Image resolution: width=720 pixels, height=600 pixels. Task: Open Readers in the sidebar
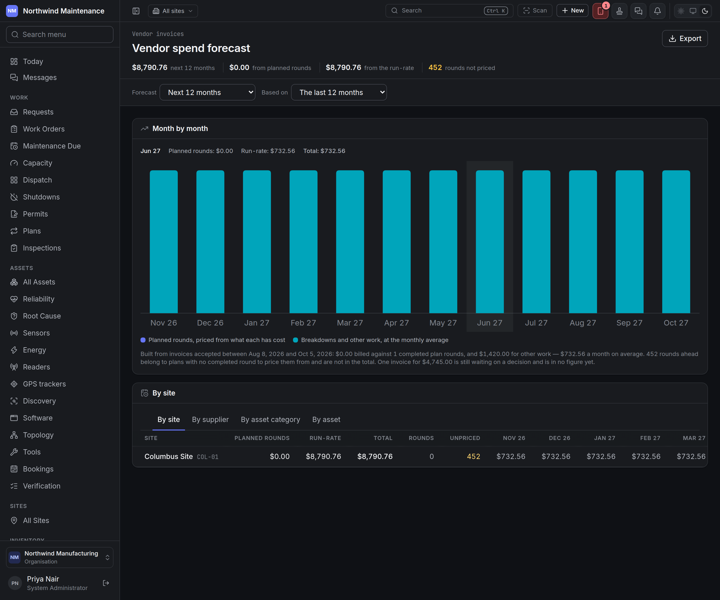60,367
